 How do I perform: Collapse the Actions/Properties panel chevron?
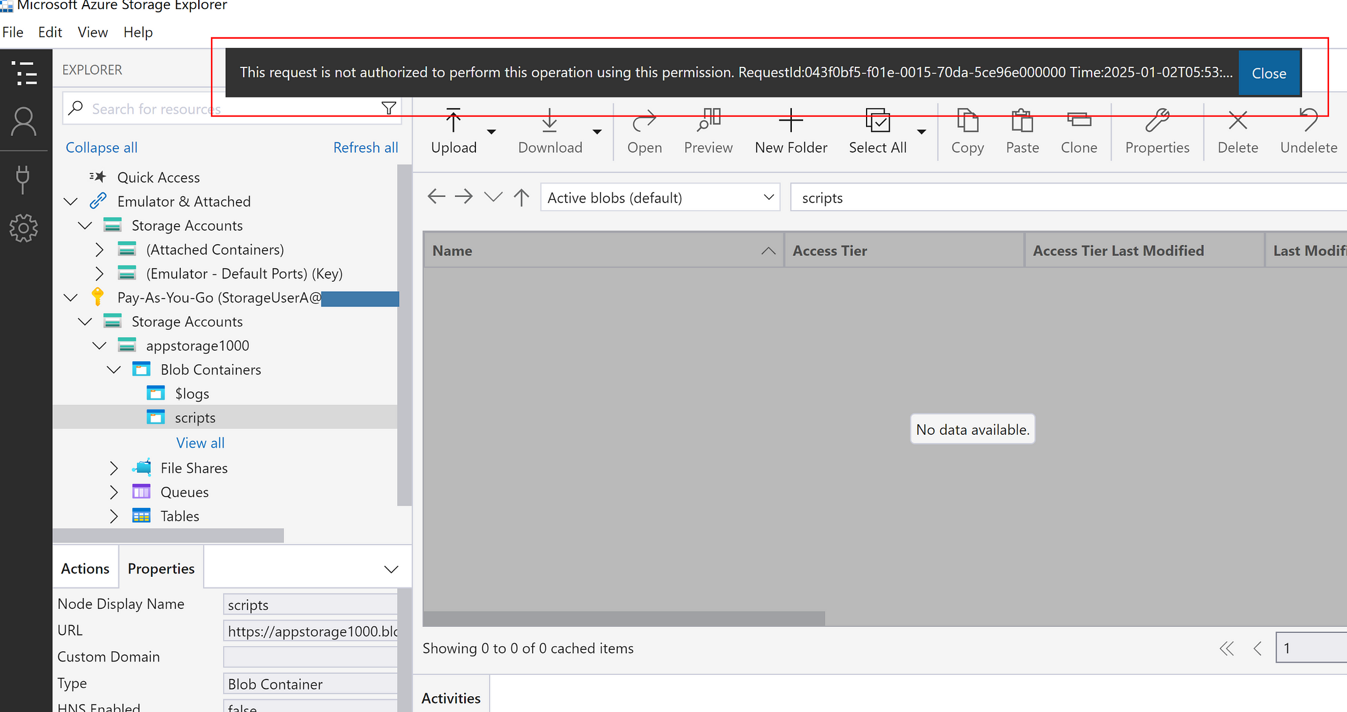pyautogui.click(x=391, y=569)
